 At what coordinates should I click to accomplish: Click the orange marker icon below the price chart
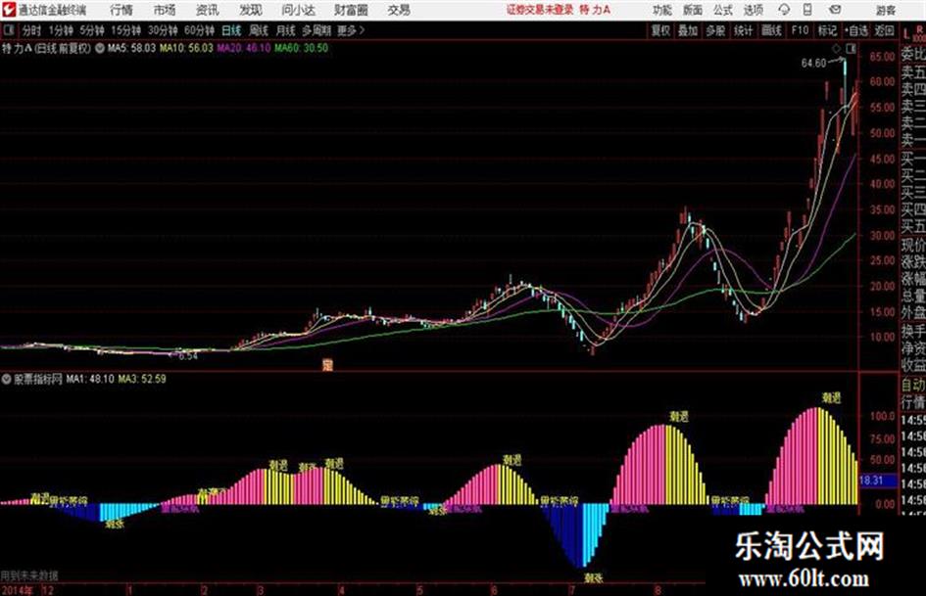point(327,365)
